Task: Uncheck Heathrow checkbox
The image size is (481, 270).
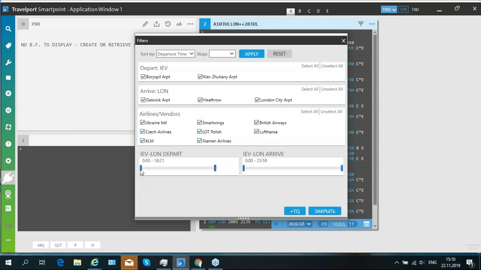Action: tap(200, 100)
